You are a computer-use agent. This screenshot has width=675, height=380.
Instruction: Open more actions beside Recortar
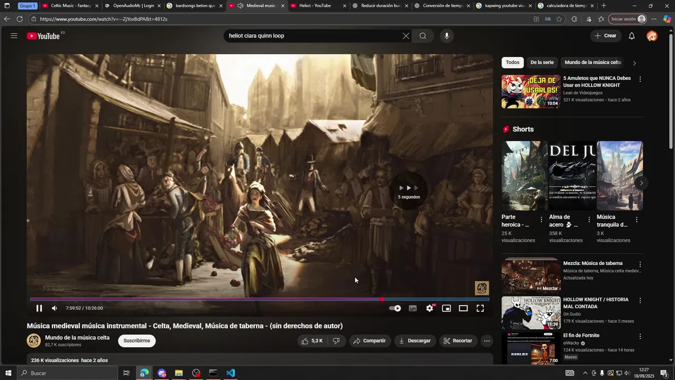click(487, 341)
